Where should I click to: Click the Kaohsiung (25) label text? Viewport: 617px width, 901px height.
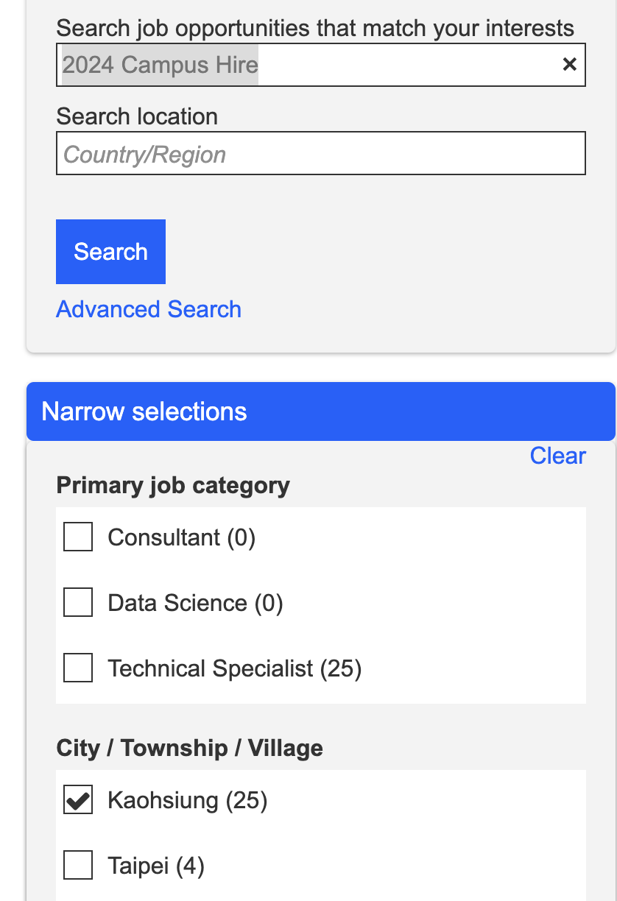coord(187,800)
